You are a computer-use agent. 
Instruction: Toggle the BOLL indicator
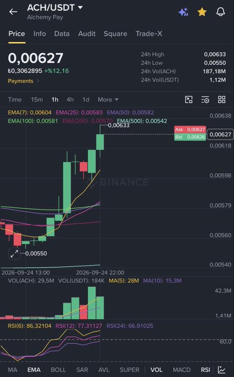58,370
